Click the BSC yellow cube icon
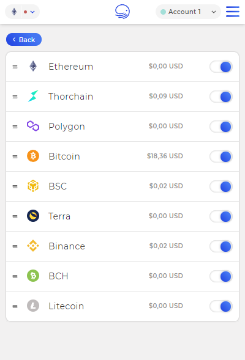The image size is (245, 360). (33, 186)
